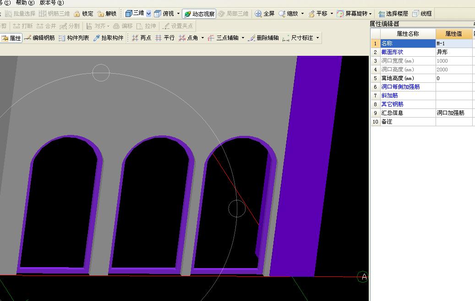Click the 备注 remarks row
Viewport: 475px width, 301px height.
(x=408, y=122)
